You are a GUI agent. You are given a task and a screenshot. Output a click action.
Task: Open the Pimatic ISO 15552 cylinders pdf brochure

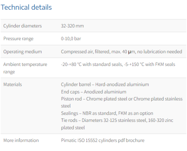[x=102, y=141]
